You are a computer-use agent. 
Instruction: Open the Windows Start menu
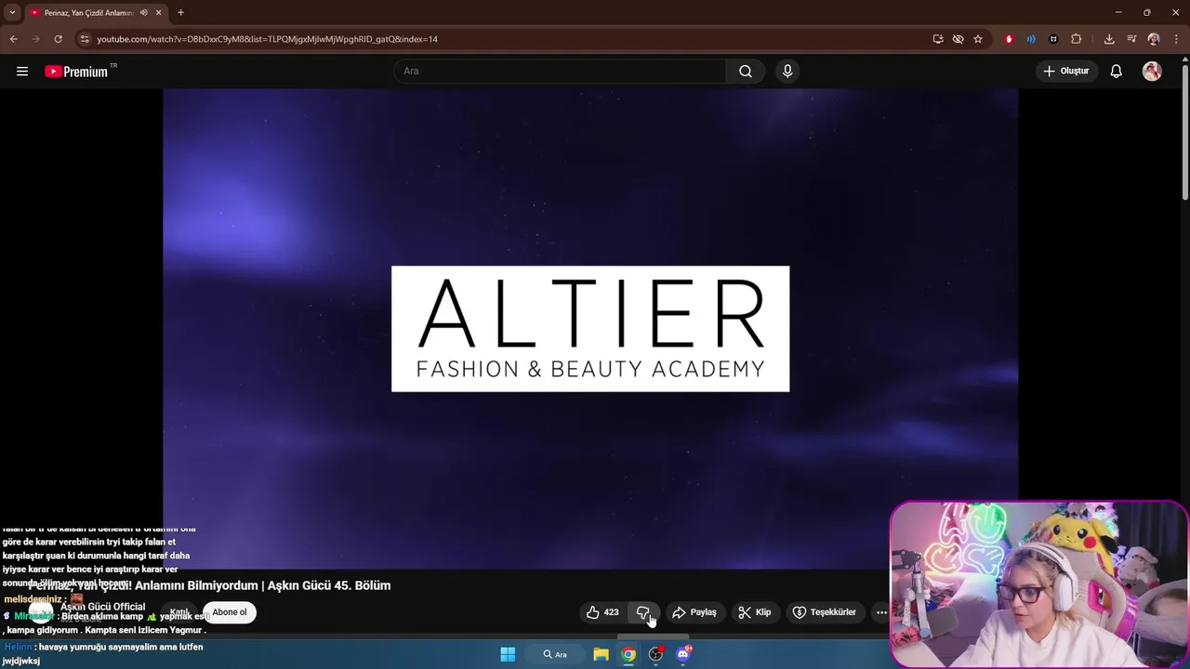508,654
